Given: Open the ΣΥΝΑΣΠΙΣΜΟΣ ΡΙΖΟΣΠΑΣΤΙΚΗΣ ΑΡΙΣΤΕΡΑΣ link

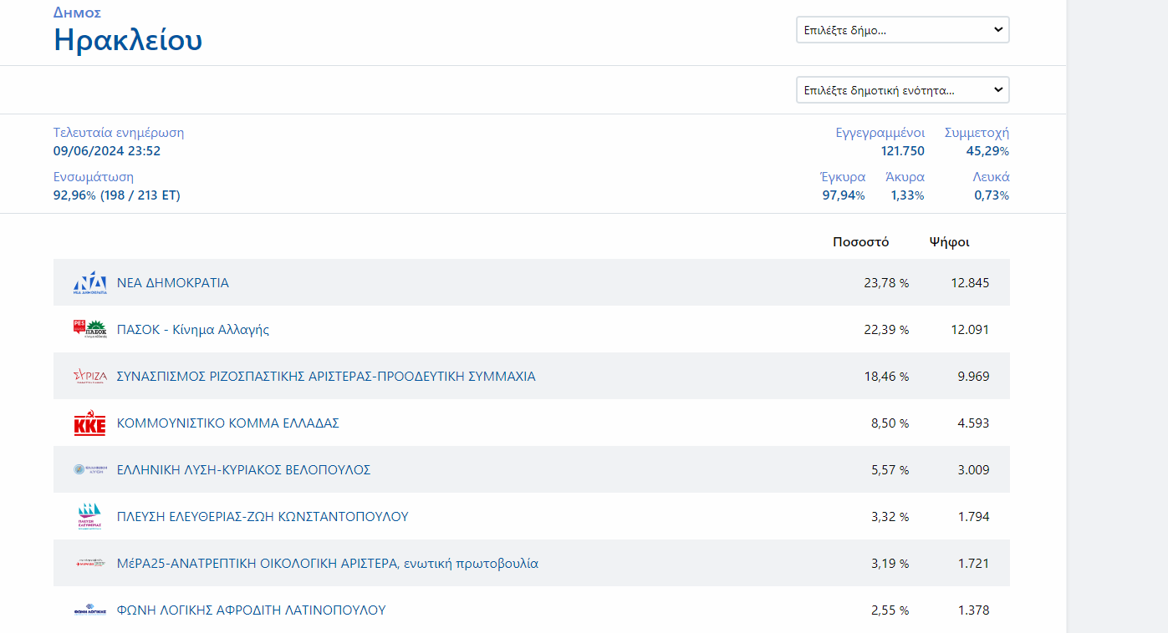Looking at the screenshot, I should (x=326, y=377).
